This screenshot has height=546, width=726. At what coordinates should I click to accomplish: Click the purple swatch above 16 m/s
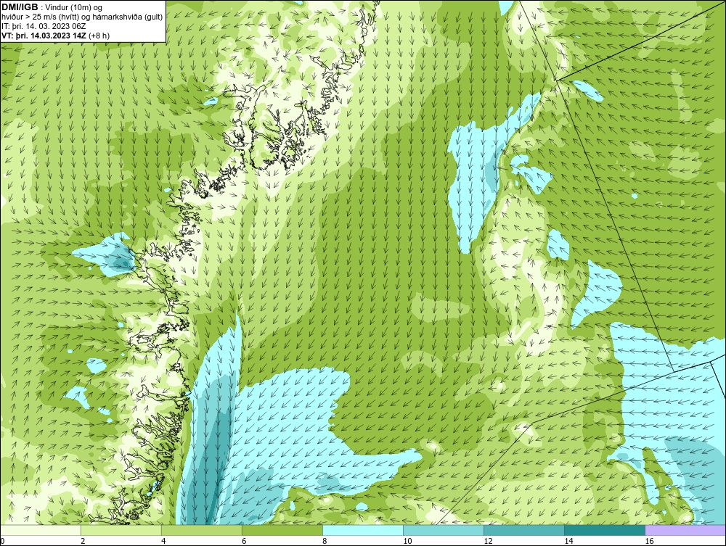point(685,530)
